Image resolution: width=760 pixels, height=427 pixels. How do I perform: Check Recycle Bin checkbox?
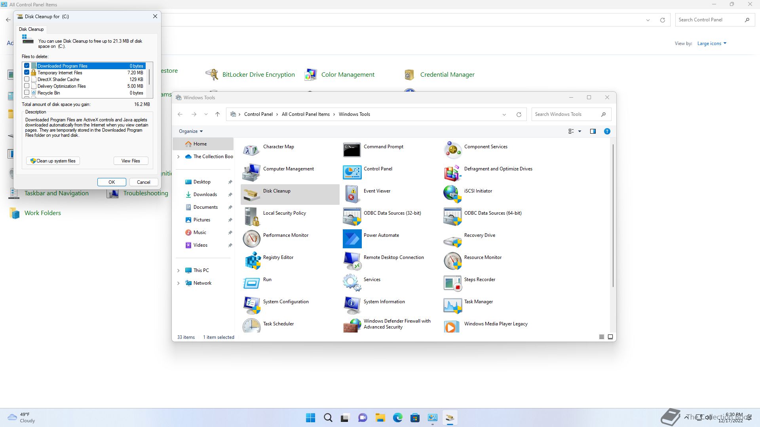coord(27,93)
